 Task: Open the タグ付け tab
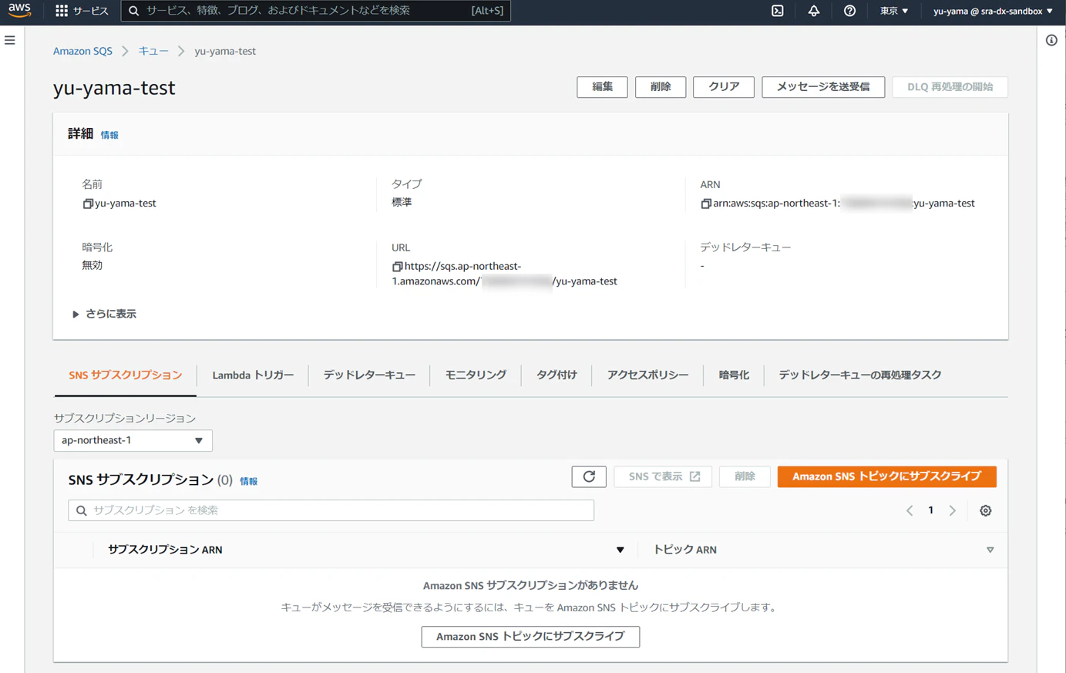point(557,375)
